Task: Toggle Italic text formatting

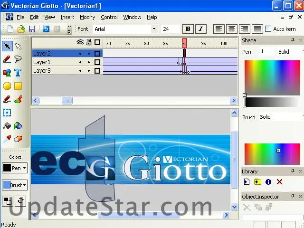Action: (200, 29)
